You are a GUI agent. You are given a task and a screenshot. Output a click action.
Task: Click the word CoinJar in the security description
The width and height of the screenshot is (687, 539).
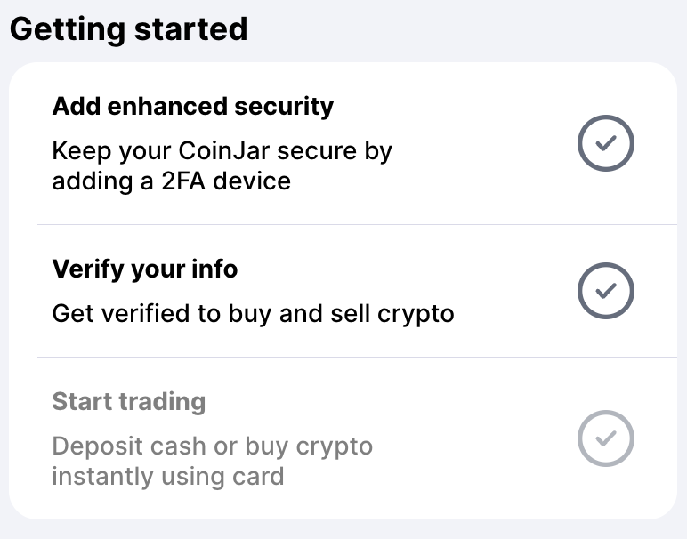(x=224, y=150)
